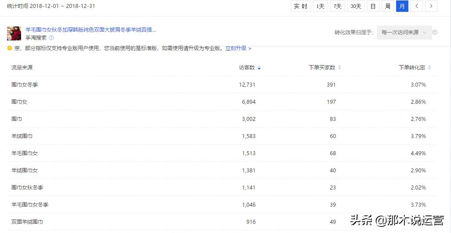Sort by 访客数 column arrows
451x233 pixels.
259,68
